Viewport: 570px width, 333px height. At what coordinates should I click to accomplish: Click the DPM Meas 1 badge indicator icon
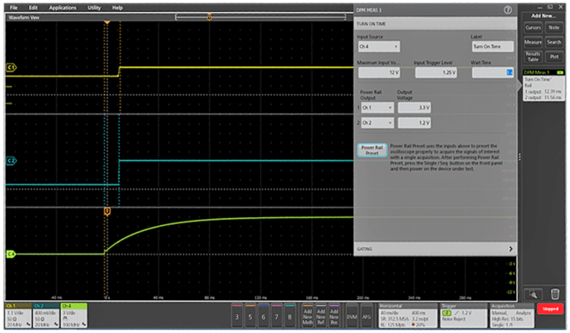point(560,73)
